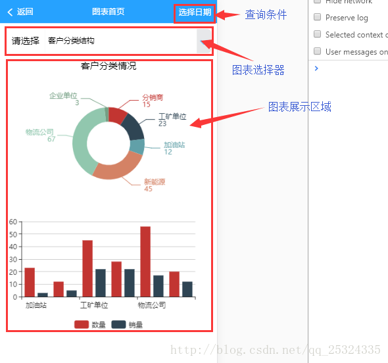
Task: Click the 图表首页 page title
Action: 108,11
